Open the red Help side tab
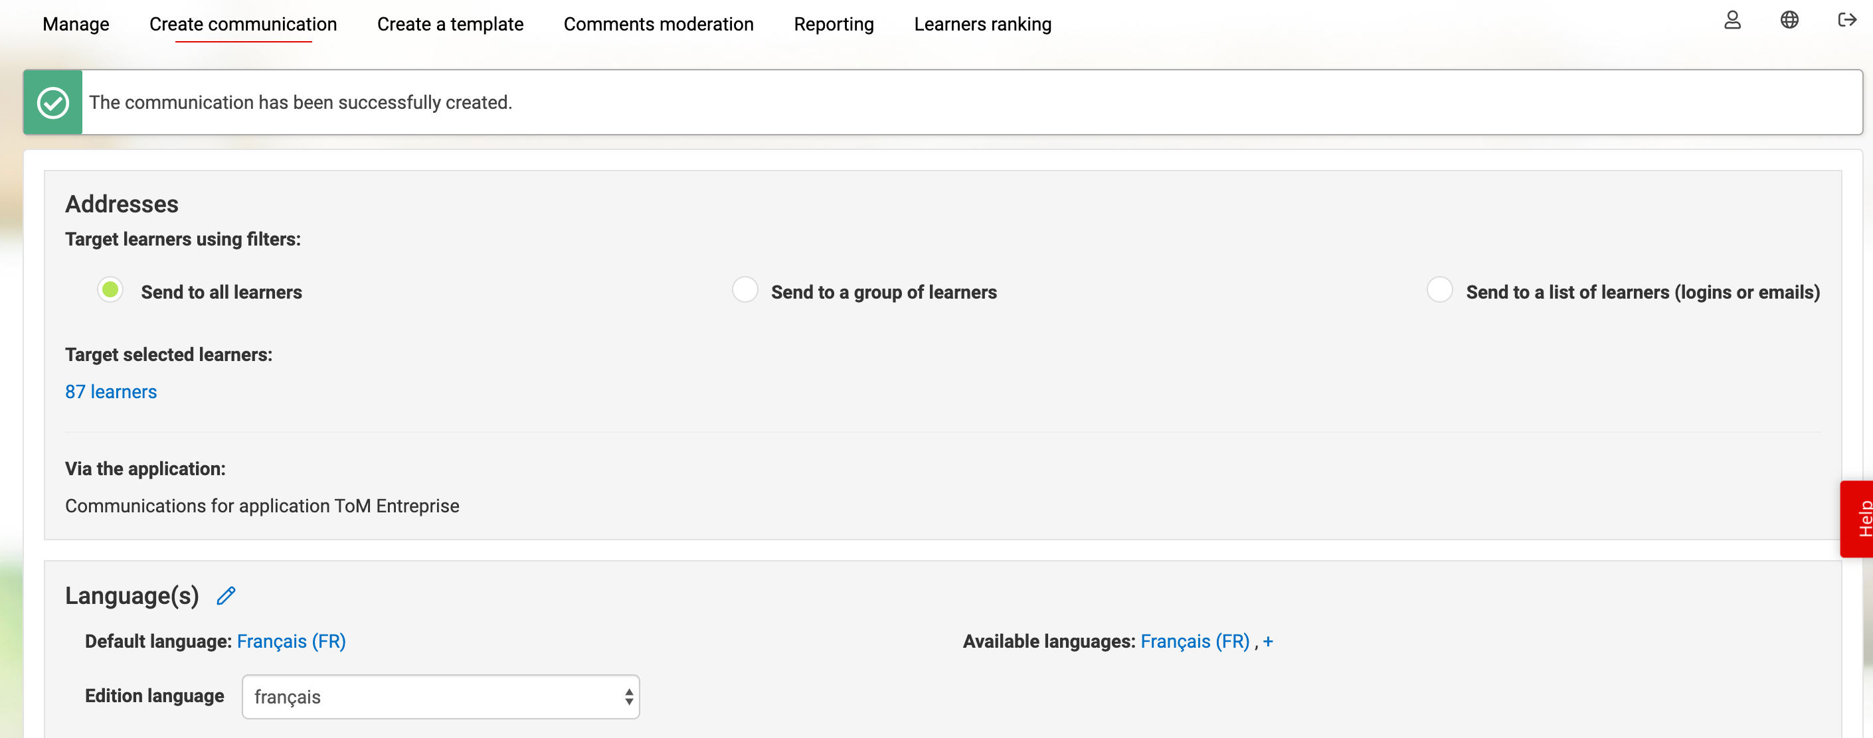 (1858, 518)
